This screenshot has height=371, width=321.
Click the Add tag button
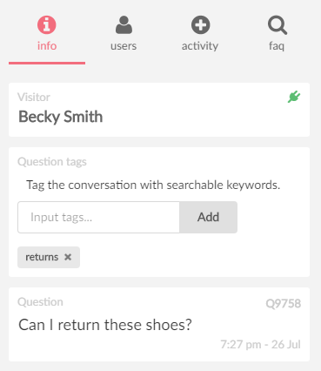(x=208, y=217)
